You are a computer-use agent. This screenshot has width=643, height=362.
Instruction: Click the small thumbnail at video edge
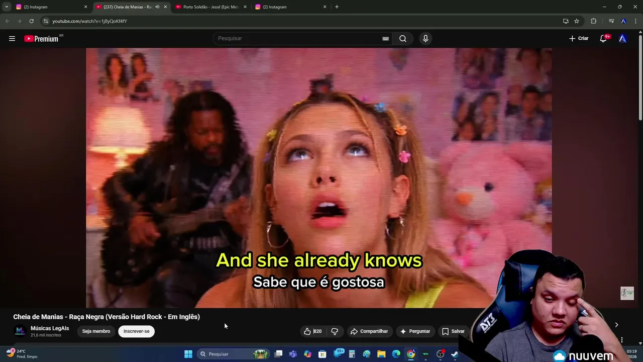[x=627, y=293]
